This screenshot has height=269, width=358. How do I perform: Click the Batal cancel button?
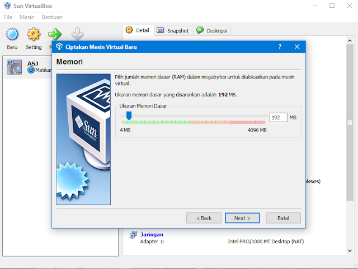(283, 218)
